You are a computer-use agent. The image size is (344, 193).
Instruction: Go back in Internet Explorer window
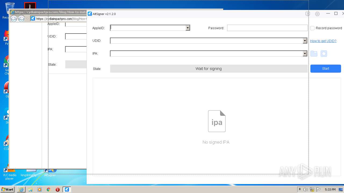tap(14, 18)
